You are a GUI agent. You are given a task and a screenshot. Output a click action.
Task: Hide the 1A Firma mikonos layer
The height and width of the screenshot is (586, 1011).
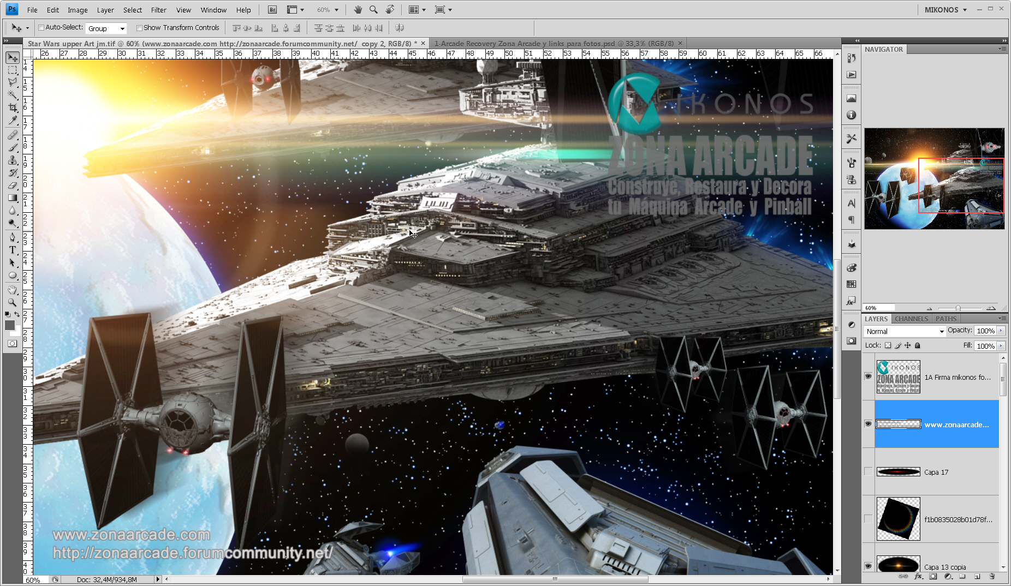coord(868,376)
